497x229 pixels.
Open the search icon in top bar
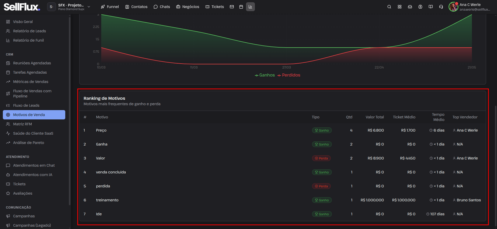point(389,7)
